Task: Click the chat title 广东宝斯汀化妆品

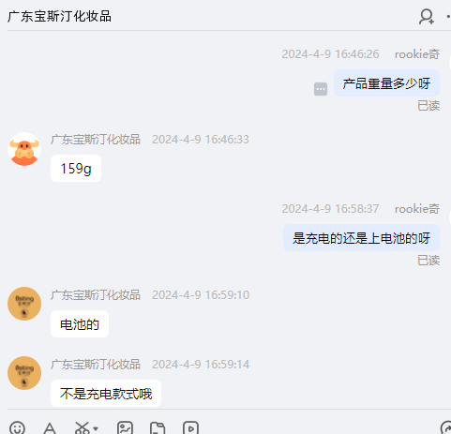Action: pos(59,16)
